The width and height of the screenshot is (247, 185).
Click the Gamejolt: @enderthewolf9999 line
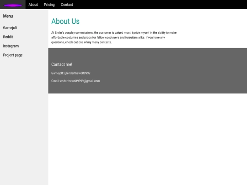coord(71,73)
